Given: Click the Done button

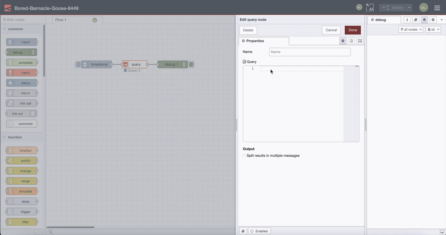Looking at the screenshot, I should 352,30.
